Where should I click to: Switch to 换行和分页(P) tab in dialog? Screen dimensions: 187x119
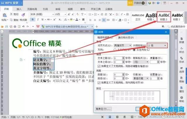pos(126,38)
